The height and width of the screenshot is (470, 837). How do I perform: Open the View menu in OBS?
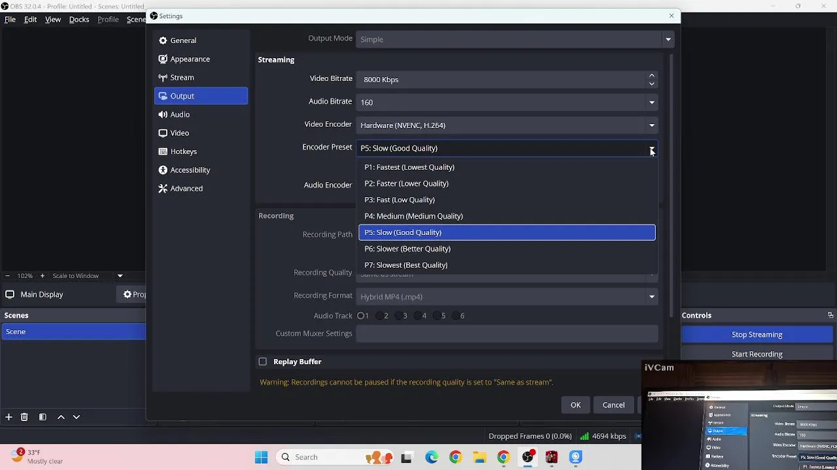(53, 20)
